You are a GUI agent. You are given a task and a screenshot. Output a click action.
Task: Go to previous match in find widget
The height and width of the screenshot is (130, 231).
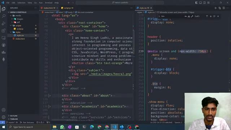coord(207,16)
